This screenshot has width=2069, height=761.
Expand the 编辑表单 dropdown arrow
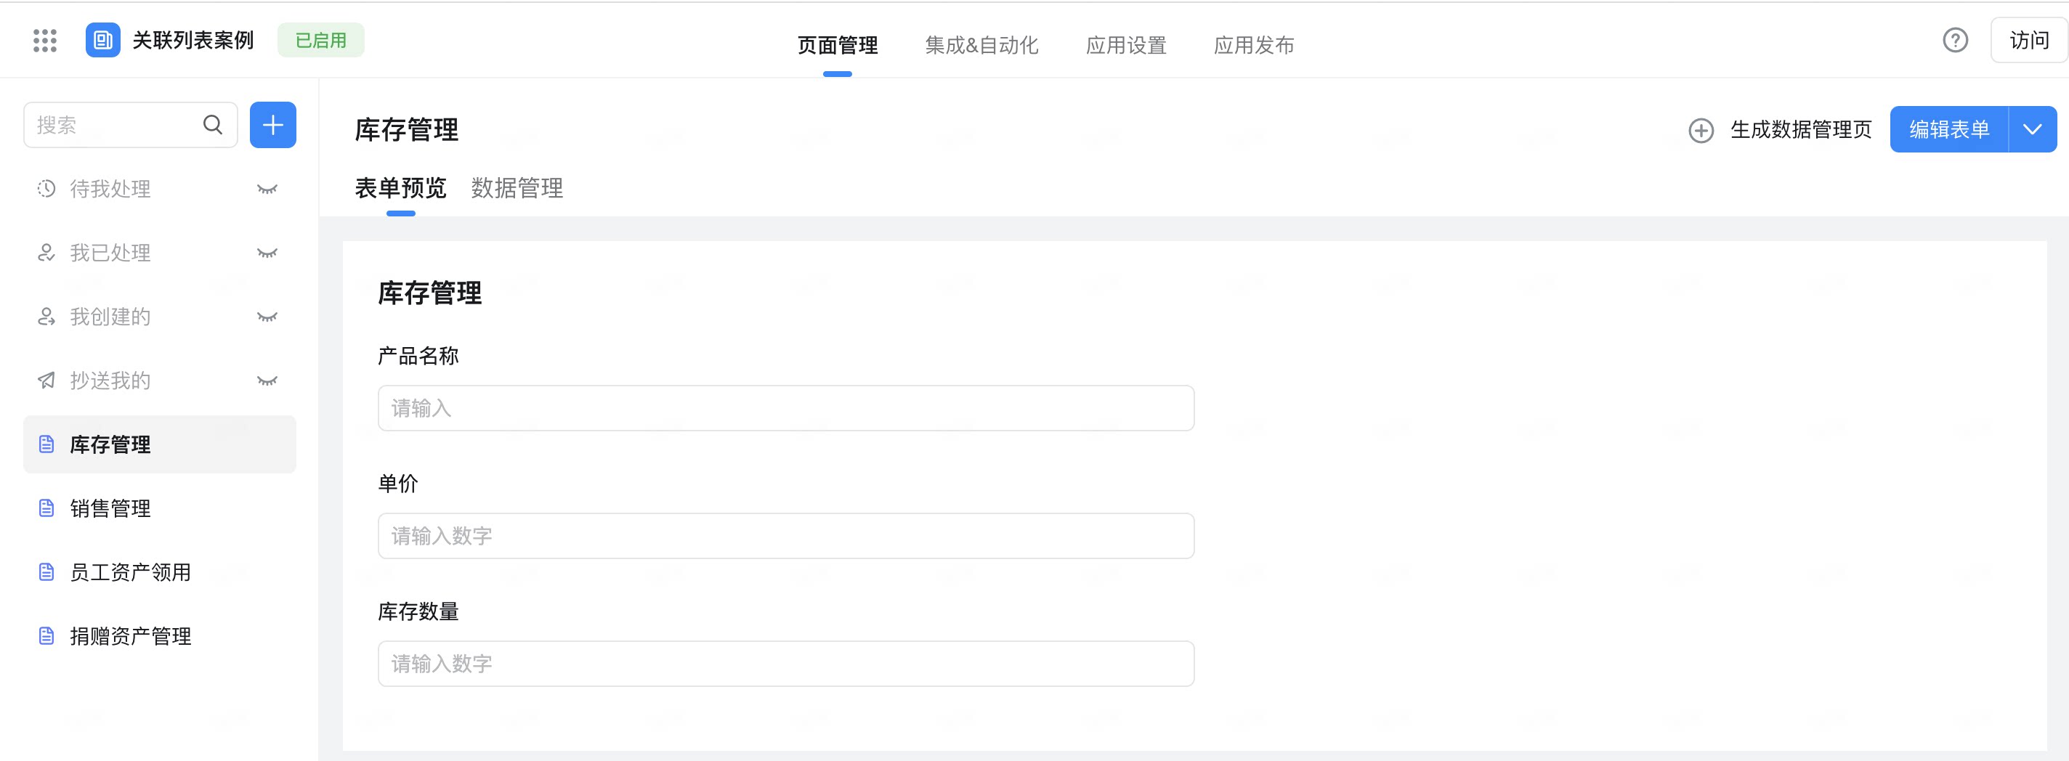(2032, 129)
